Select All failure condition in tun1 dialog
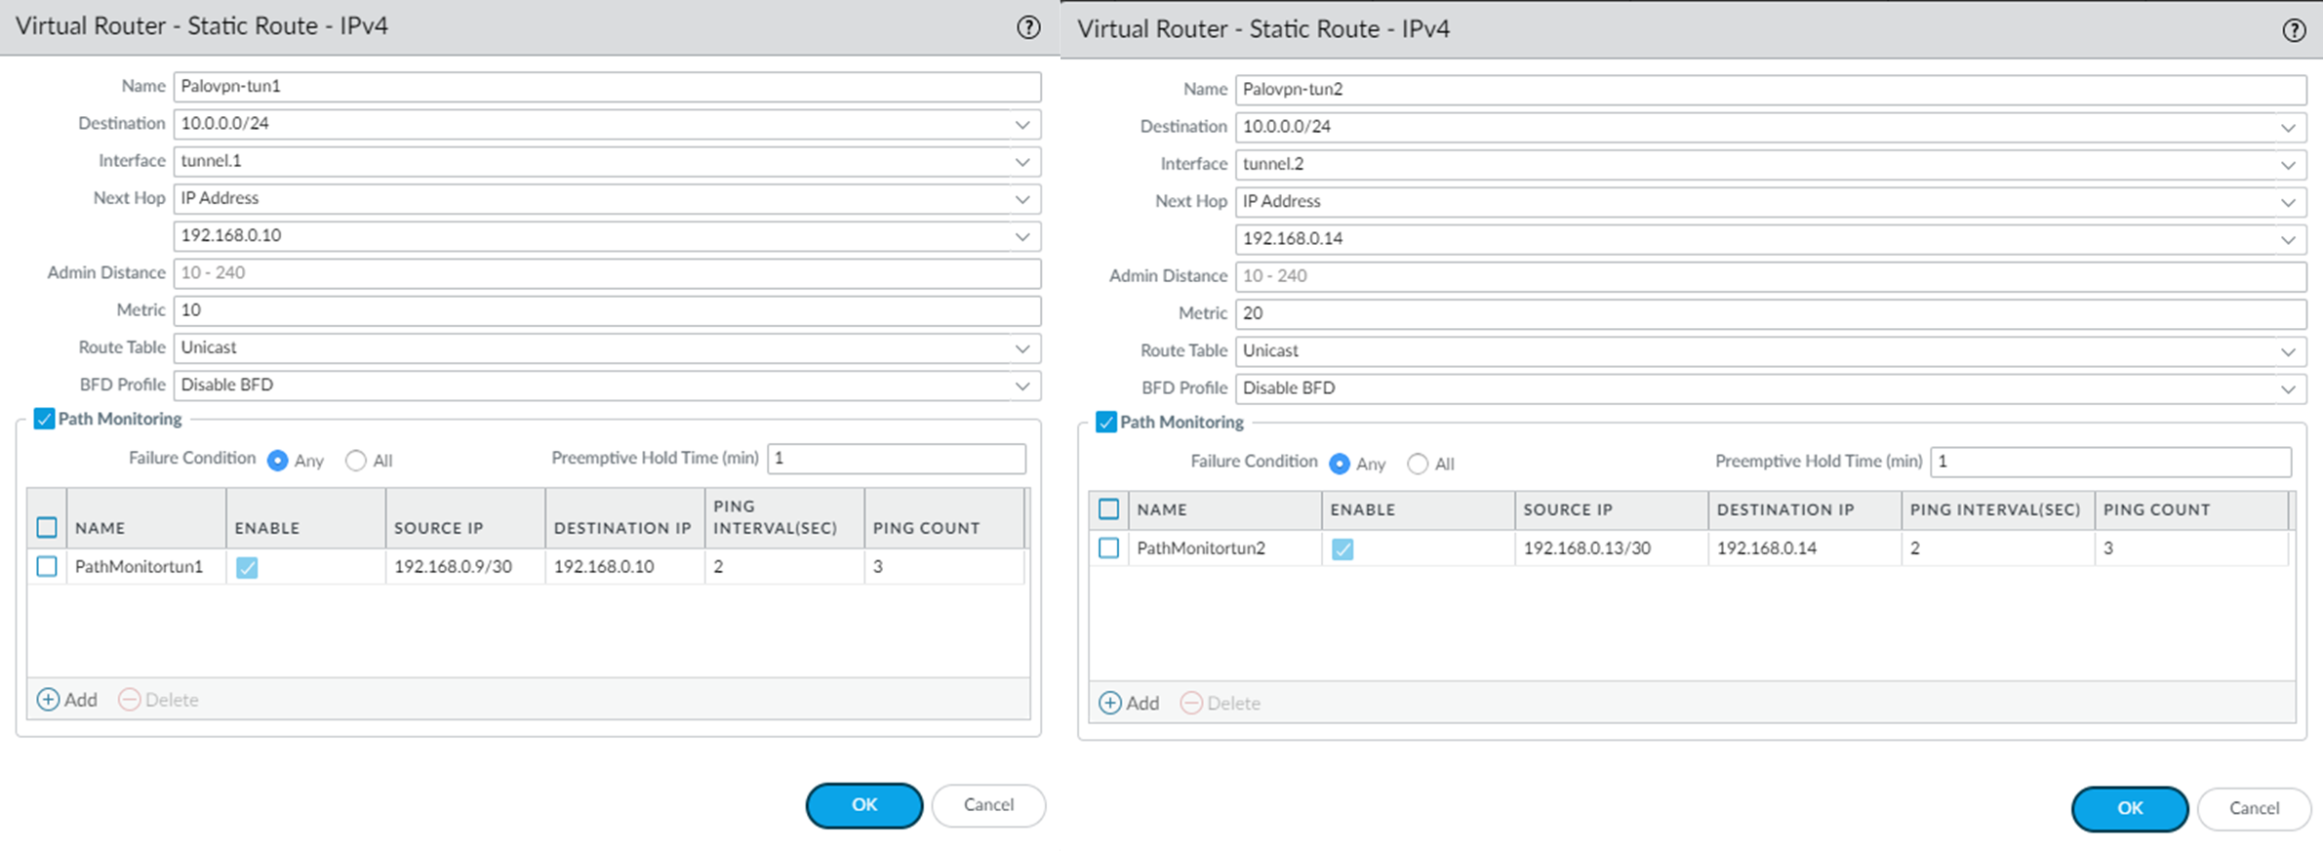 (x=356, y=460)
